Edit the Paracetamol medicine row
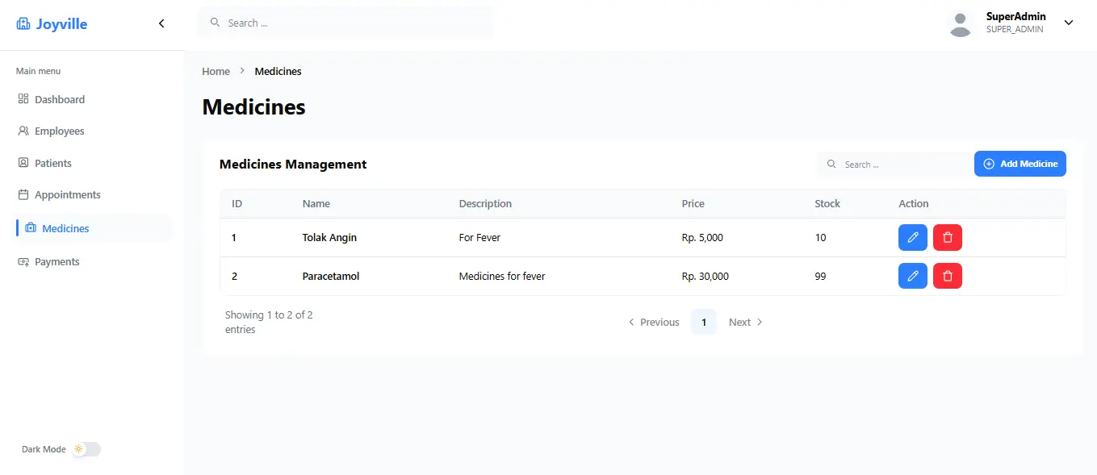 [912, 277]
